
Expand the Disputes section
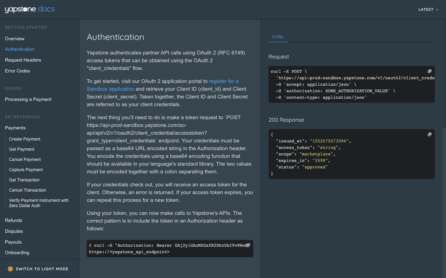tap(14, 231)
